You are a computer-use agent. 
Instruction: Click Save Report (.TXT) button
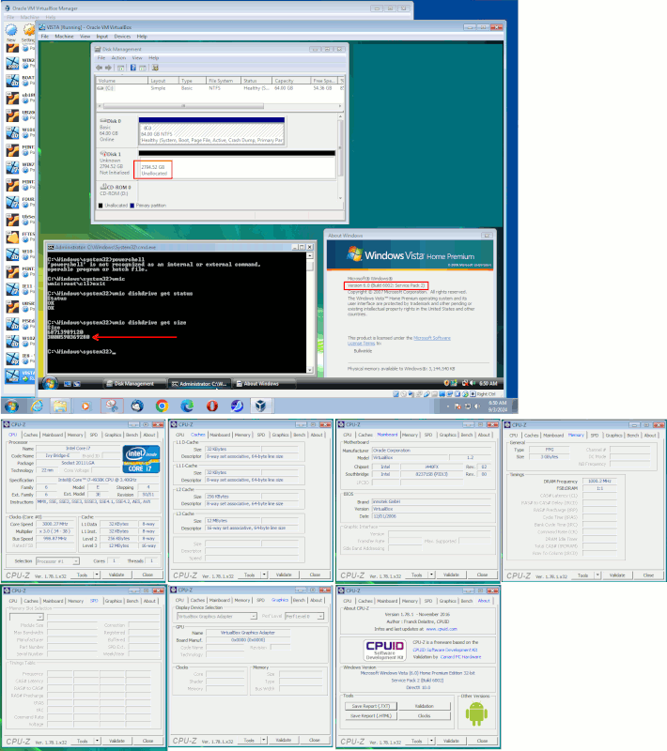coord(371,706)
